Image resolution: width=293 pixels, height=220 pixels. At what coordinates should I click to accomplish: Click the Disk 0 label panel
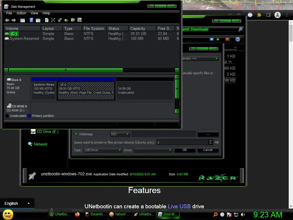tap(17, 88)
